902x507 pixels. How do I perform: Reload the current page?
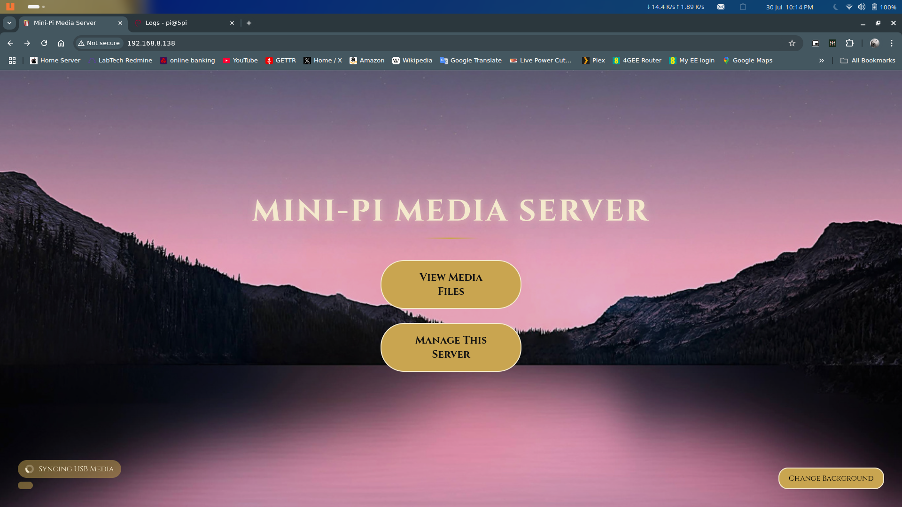coord(44,43)
